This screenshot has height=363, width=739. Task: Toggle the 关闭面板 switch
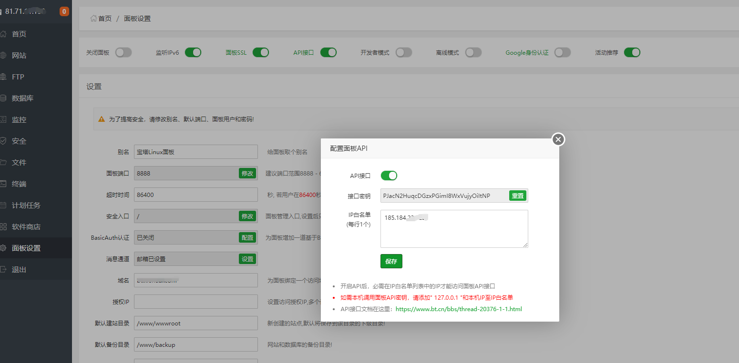(x=123, y=52)
